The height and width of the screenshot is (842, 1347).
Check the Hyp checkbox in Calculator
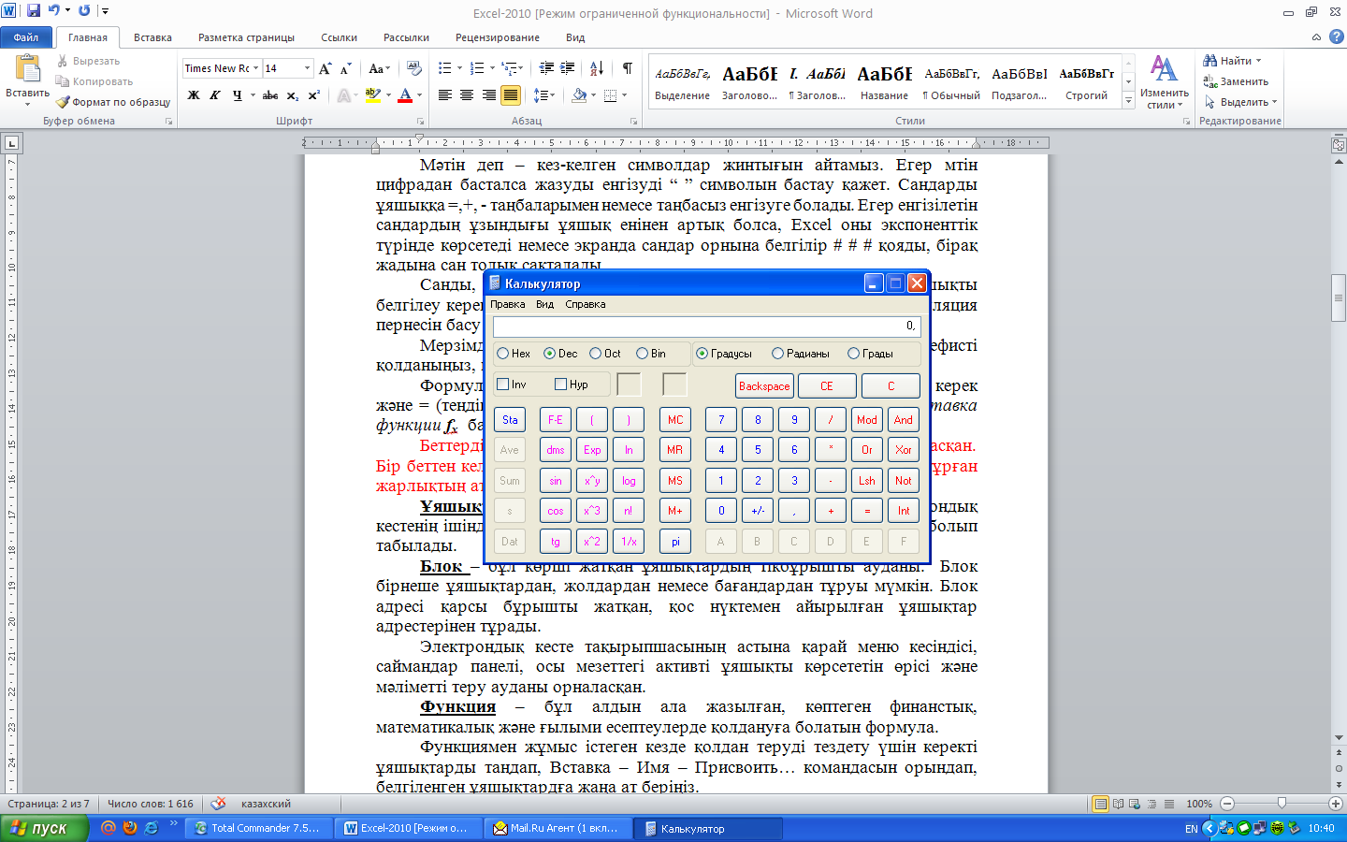(x=561, y=385)
